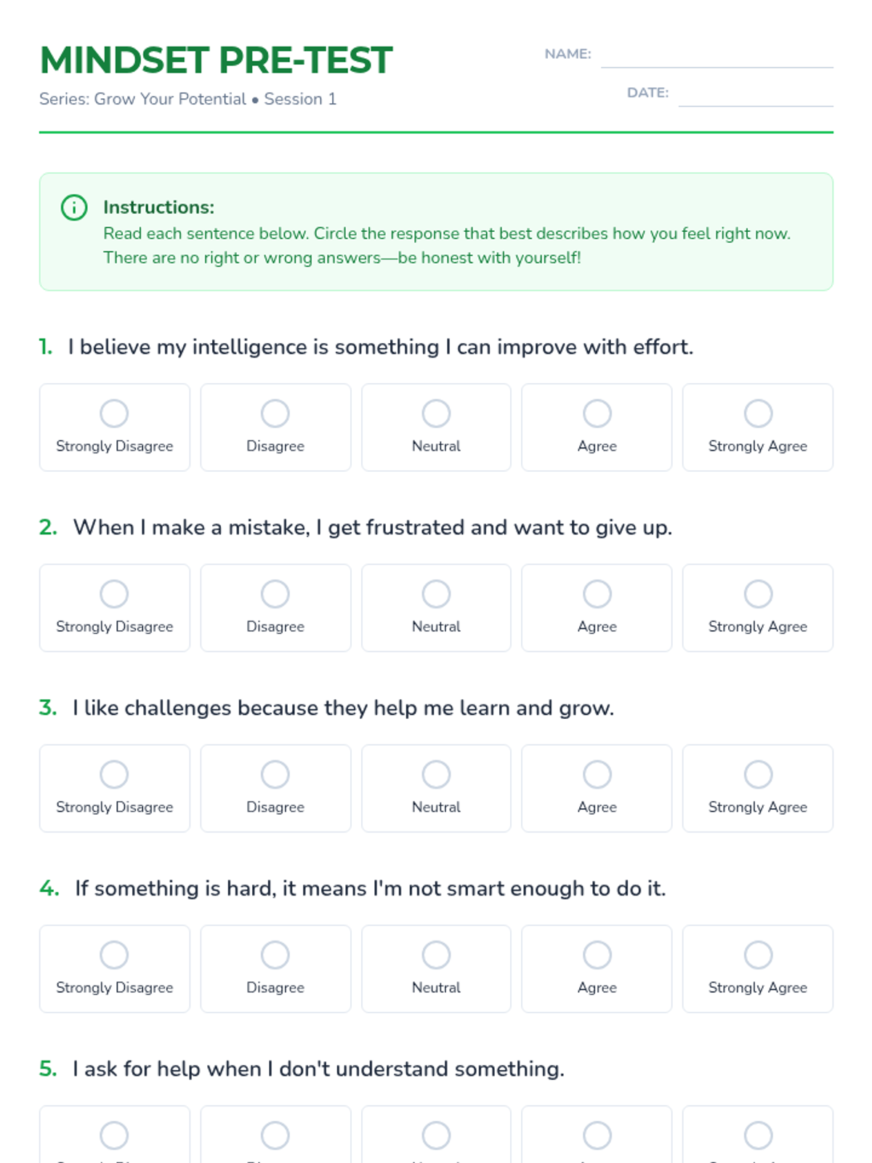Image resolution: width=872 pixels, height=1163 pixels.
Task: Choose Agree for question 1
Action: (x=597, y=414)
